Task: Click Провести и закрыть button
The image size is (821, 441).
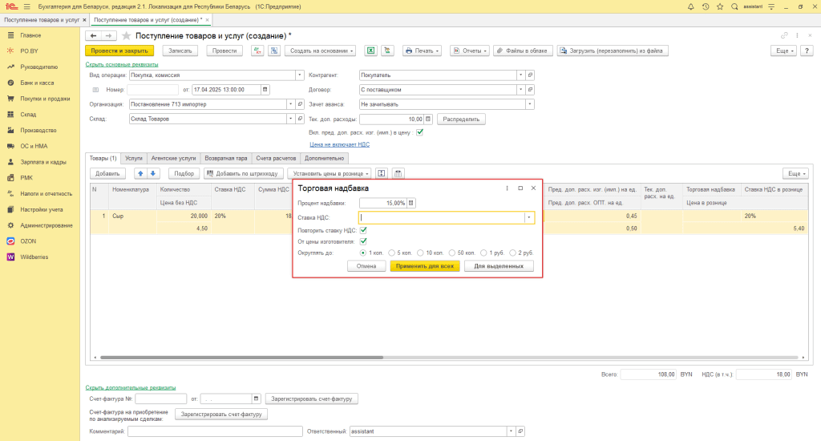Action: point(119,51)
